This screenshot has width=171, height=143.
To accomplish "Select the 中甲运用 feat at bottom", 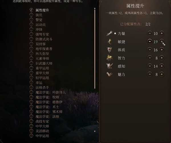I will pyautogui.click(x=31, y=136).
